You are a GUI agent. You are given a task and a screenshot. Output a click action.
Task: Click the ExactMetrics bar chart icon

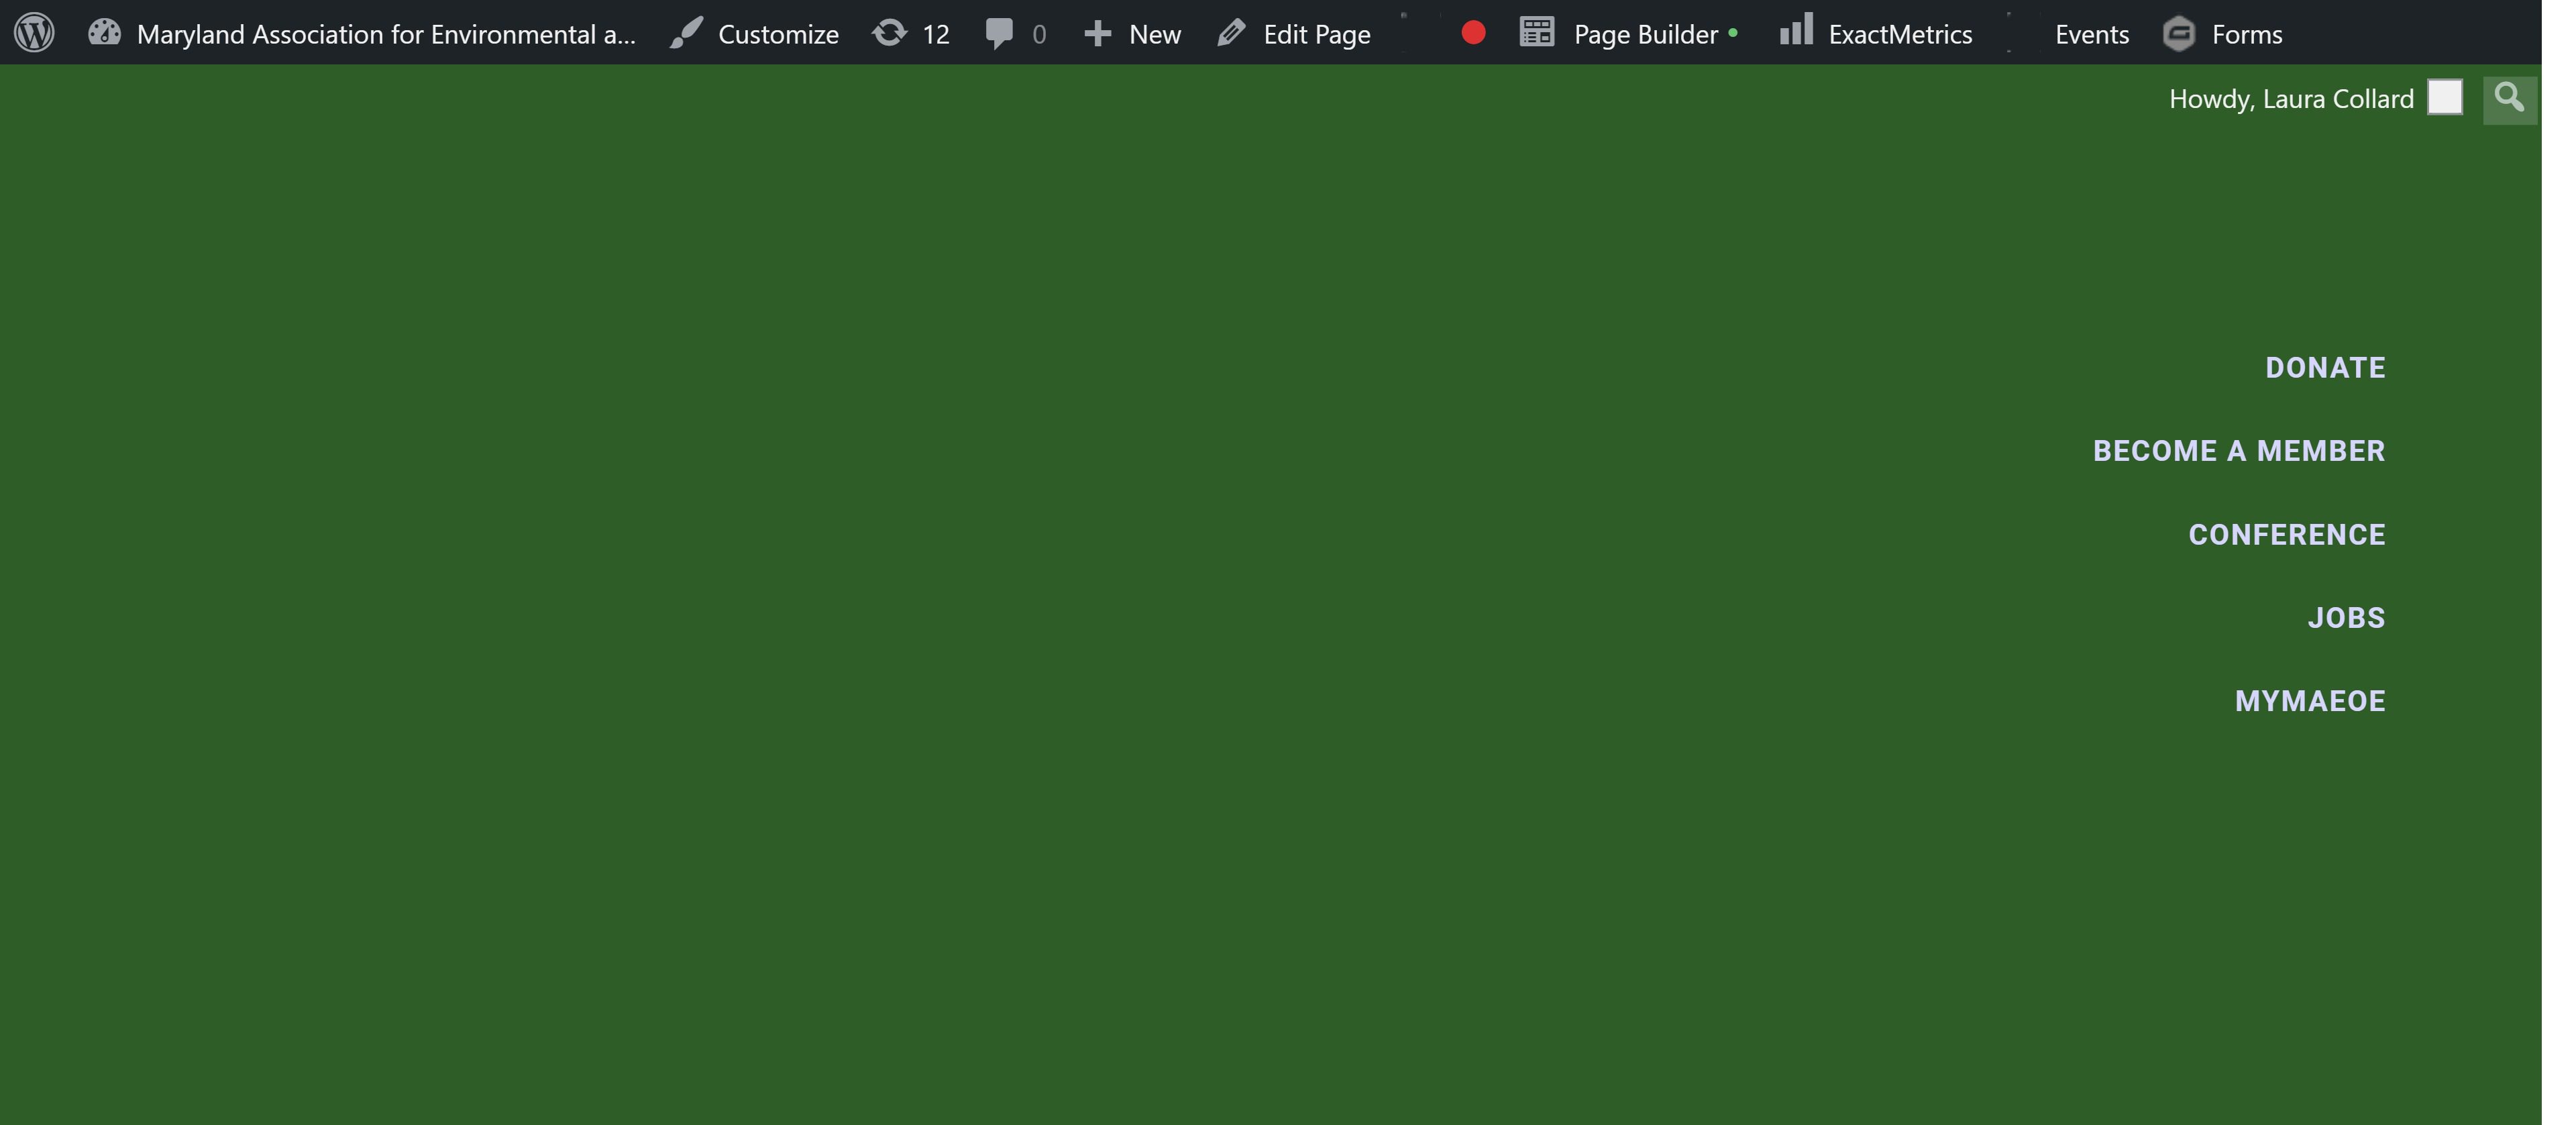(x=1796, y=30)
